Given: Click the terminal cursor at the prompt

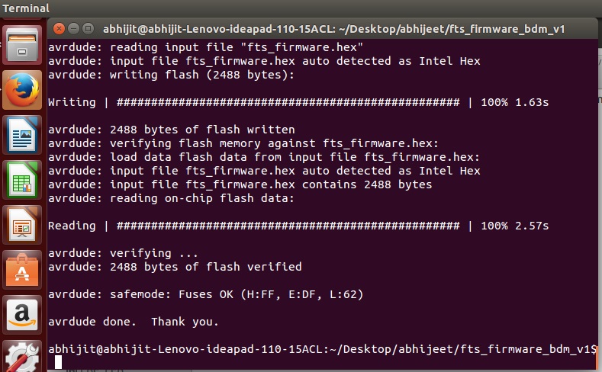Looking at the screenshot, I should click(58, 362).
